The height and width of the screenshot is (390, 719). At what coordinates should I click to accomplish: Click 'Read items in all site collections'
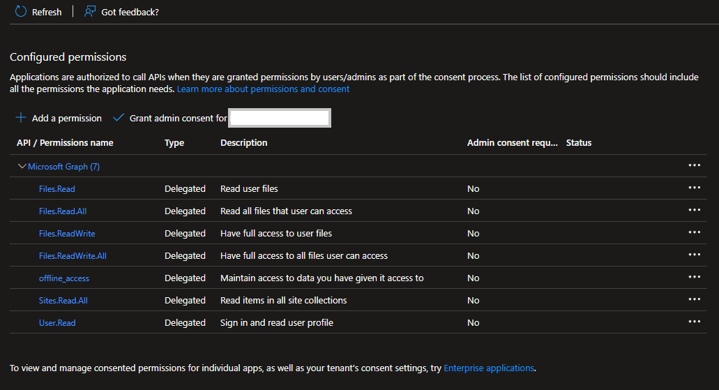(x=284, y=301)
